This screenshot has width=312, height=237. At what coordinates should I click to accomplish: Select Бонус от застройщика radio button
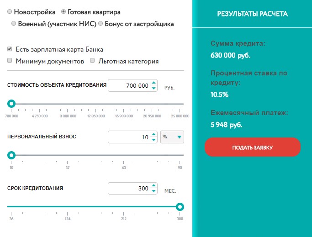100,23
